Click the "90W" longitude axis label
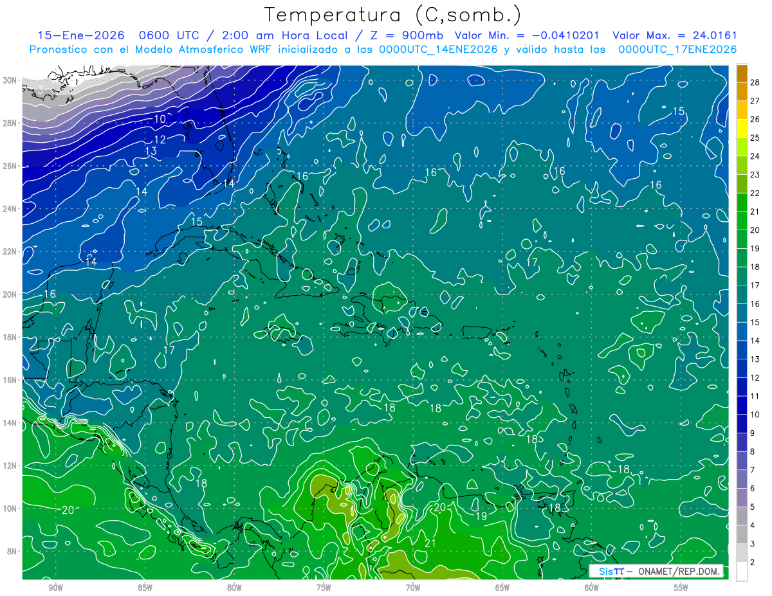Viewport: 772px width, 596px height. pyautogui.click(x=55, y=588)
